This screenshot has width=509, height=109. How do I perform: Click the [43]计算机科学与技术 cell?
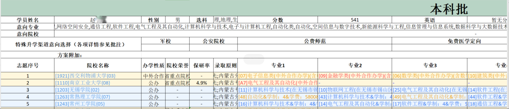[355, 97]
